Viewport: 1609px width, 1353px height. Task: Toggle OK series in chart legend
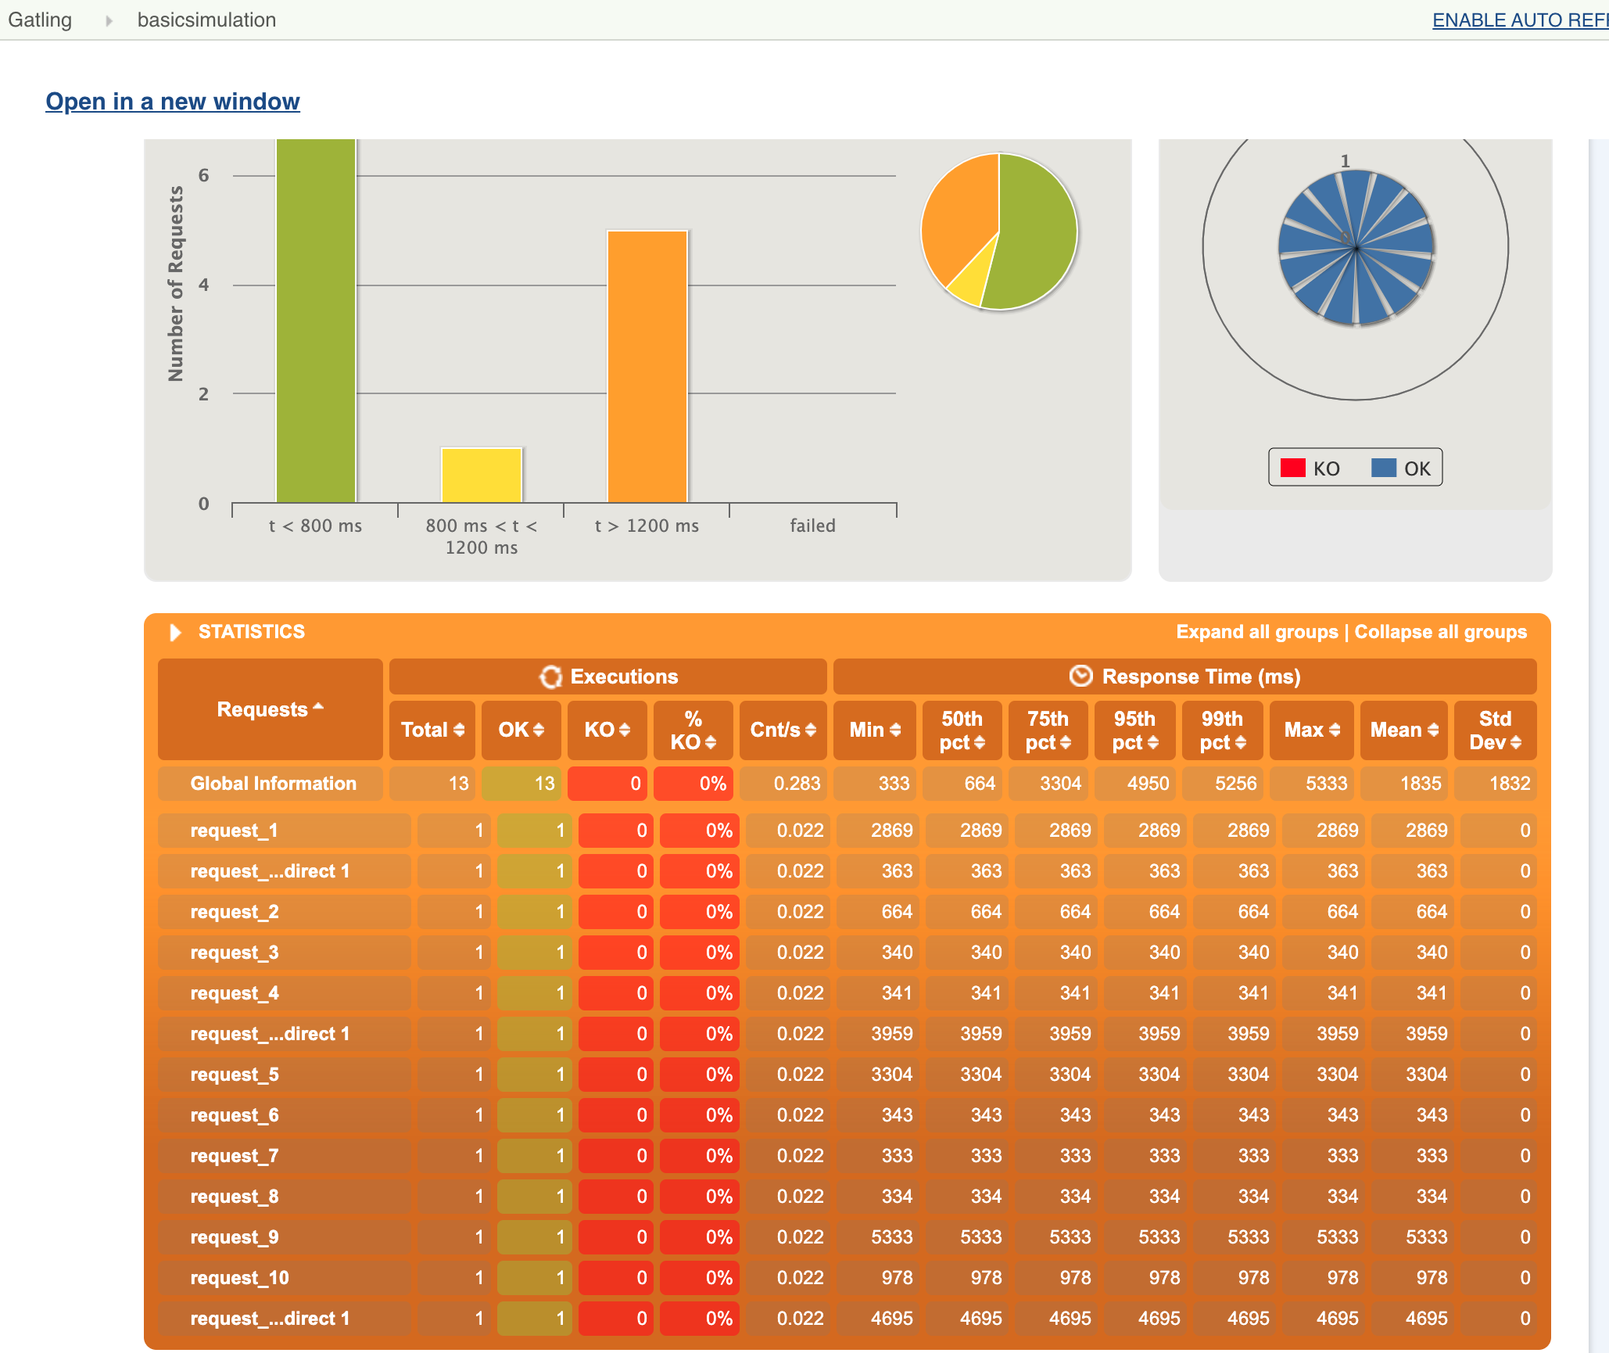pyautogui.click(x=1401, y=468)
